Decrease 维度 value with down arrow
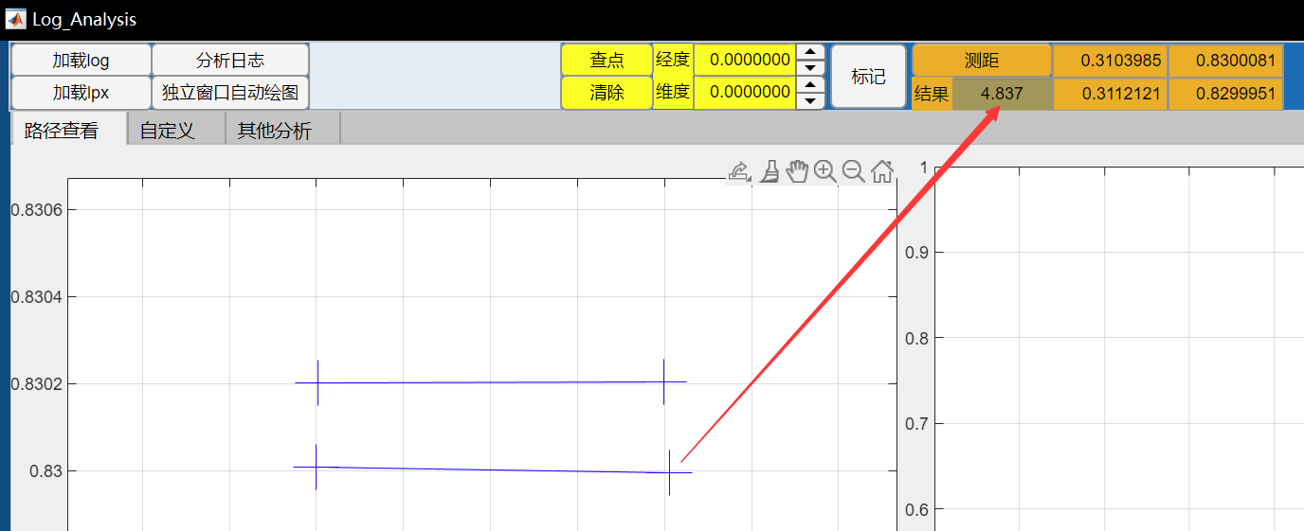The height and width of the screenshot is (531, 1304). pyautogui.click(x=809, y=99)
